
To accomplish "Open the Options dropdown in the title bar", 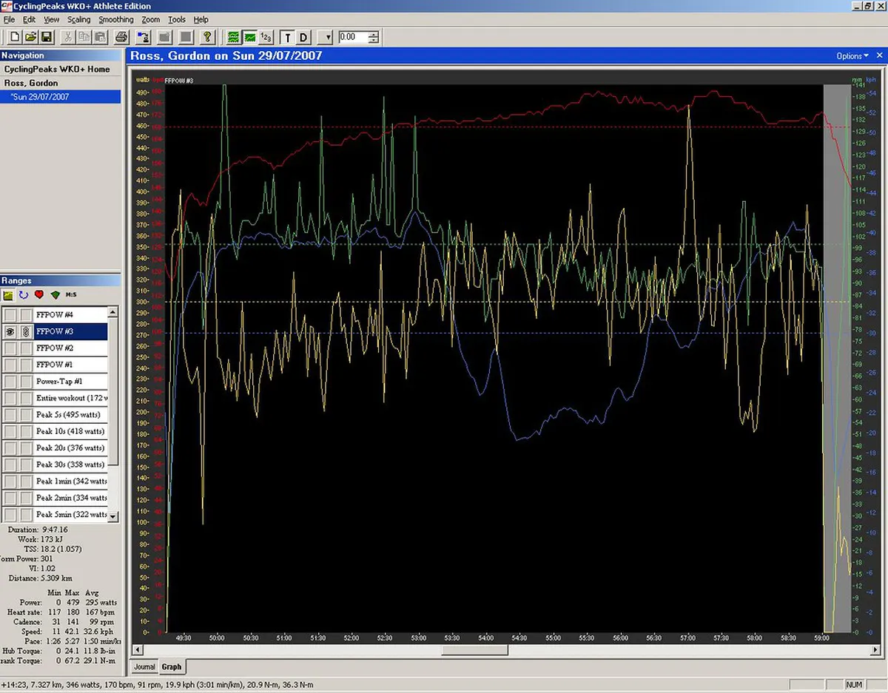I will click(852, 55).
